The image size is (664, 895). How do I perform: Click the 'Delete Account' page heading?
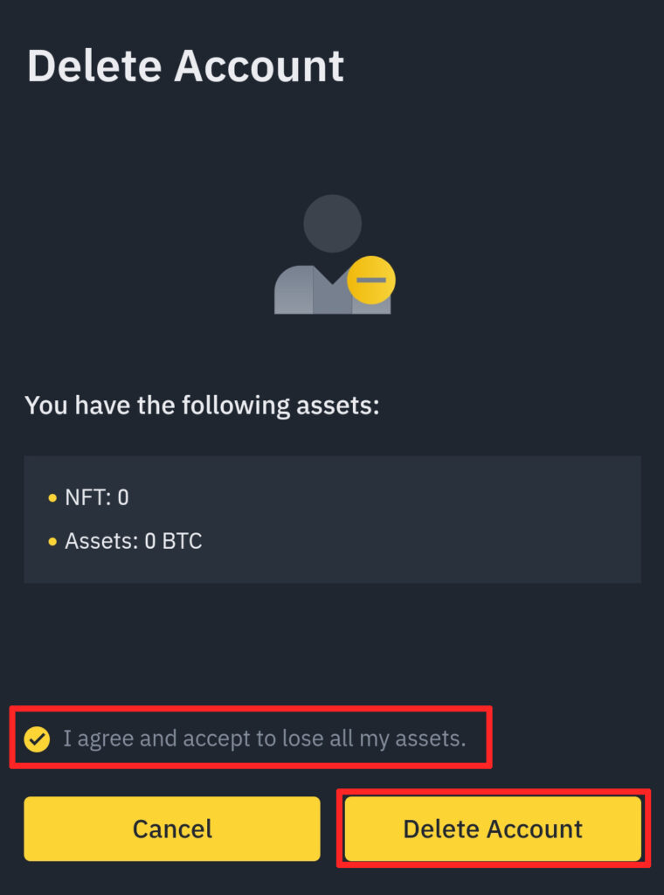(185, 66)
